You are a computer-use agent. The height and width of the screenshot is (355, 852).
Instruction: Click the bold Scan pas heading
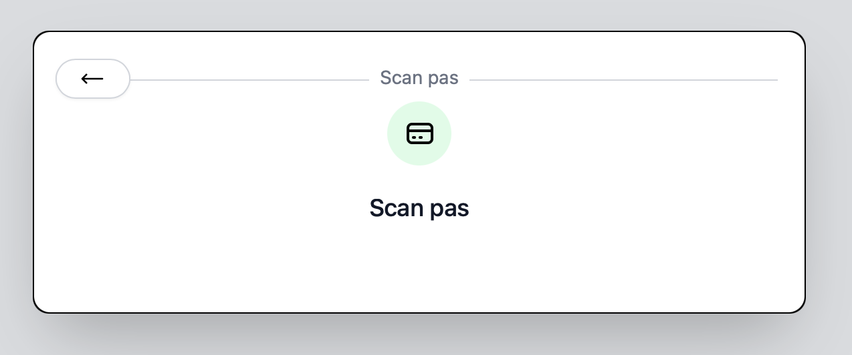419,208
